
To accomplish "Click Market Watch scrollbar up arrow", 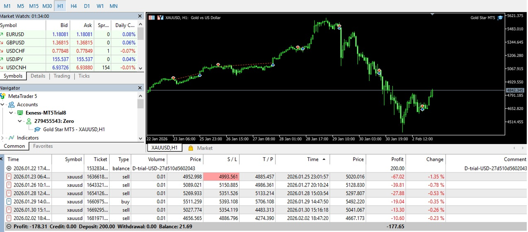I will 140,24.
